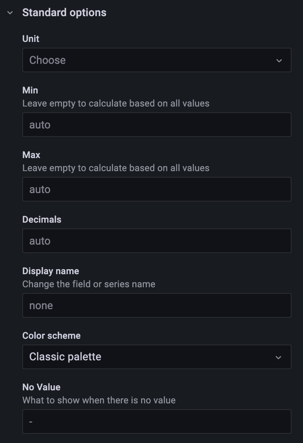Click the Display name label
Screen dimensions: 303x443
pos(51,271)
